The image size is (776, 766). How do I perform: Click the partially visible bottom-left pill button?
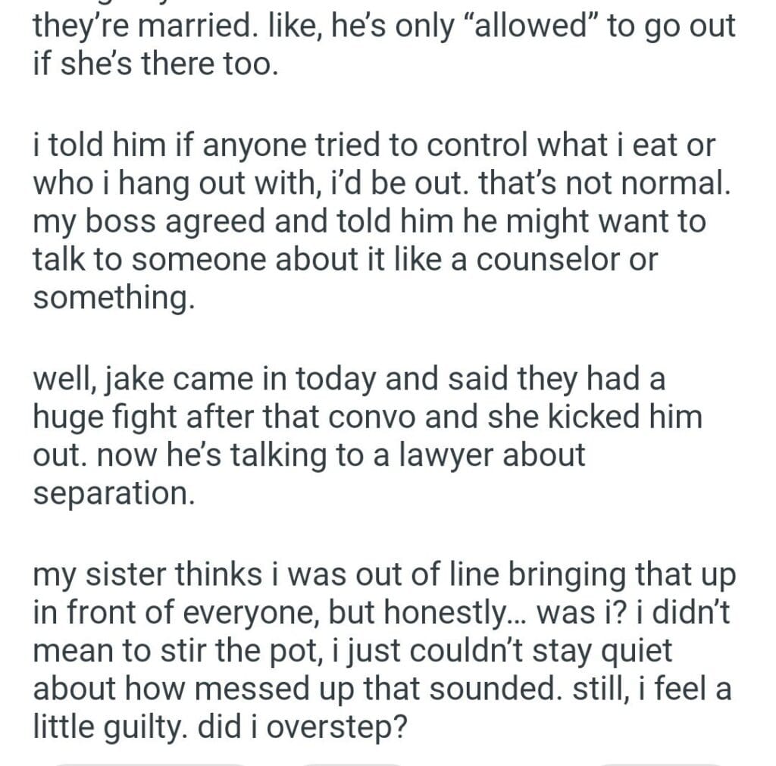click(x=152, y=760)
